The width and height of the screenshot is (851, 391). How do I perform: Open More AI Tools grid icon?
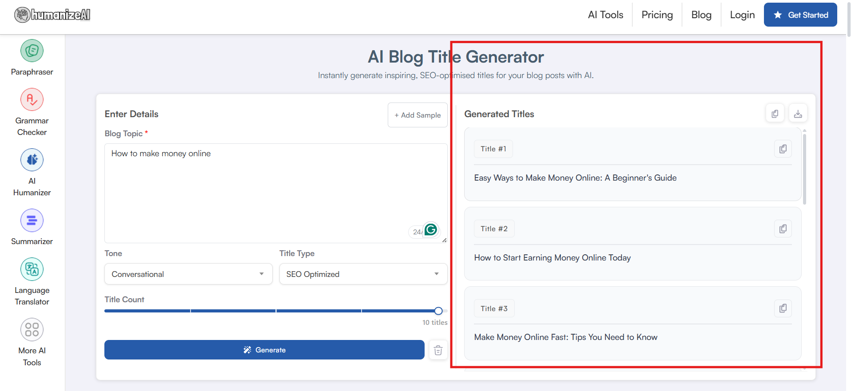coord(32,330)
